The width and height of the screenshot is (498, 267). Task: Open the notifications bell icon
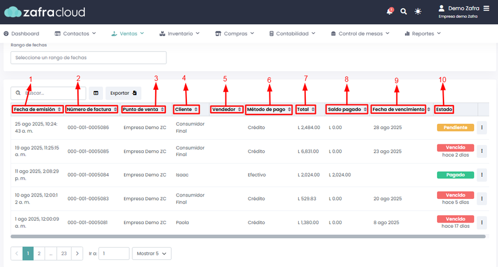(x=390, y=12)
